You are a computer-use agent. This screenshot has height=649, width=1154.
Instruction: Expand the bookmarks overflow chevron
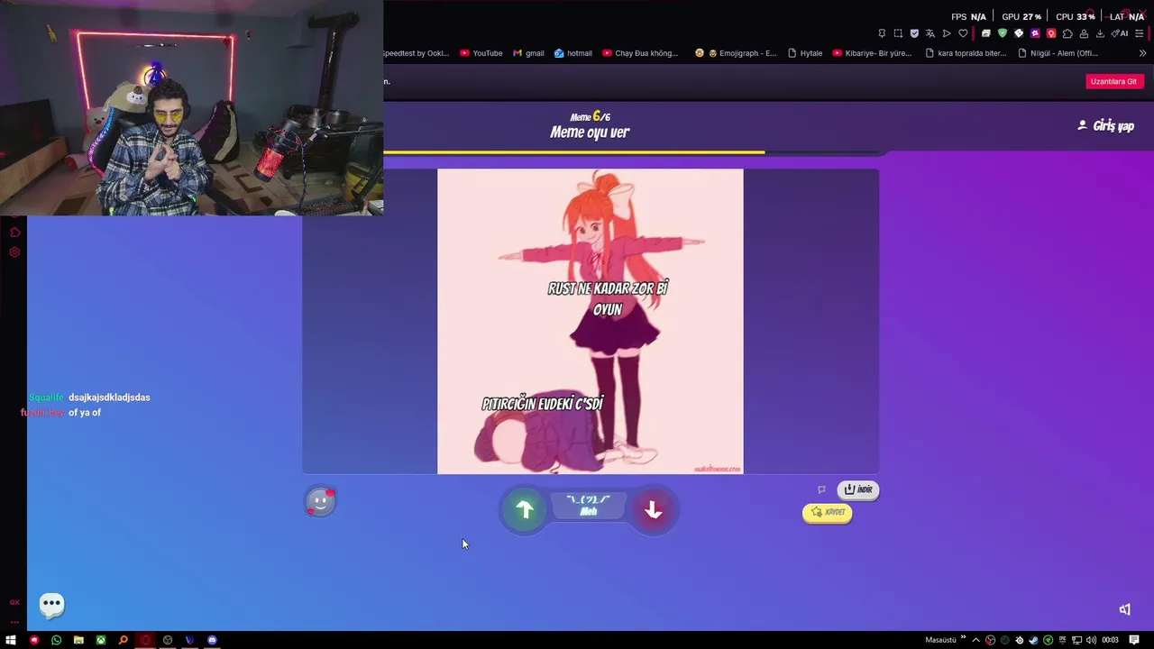point(1142,53)
